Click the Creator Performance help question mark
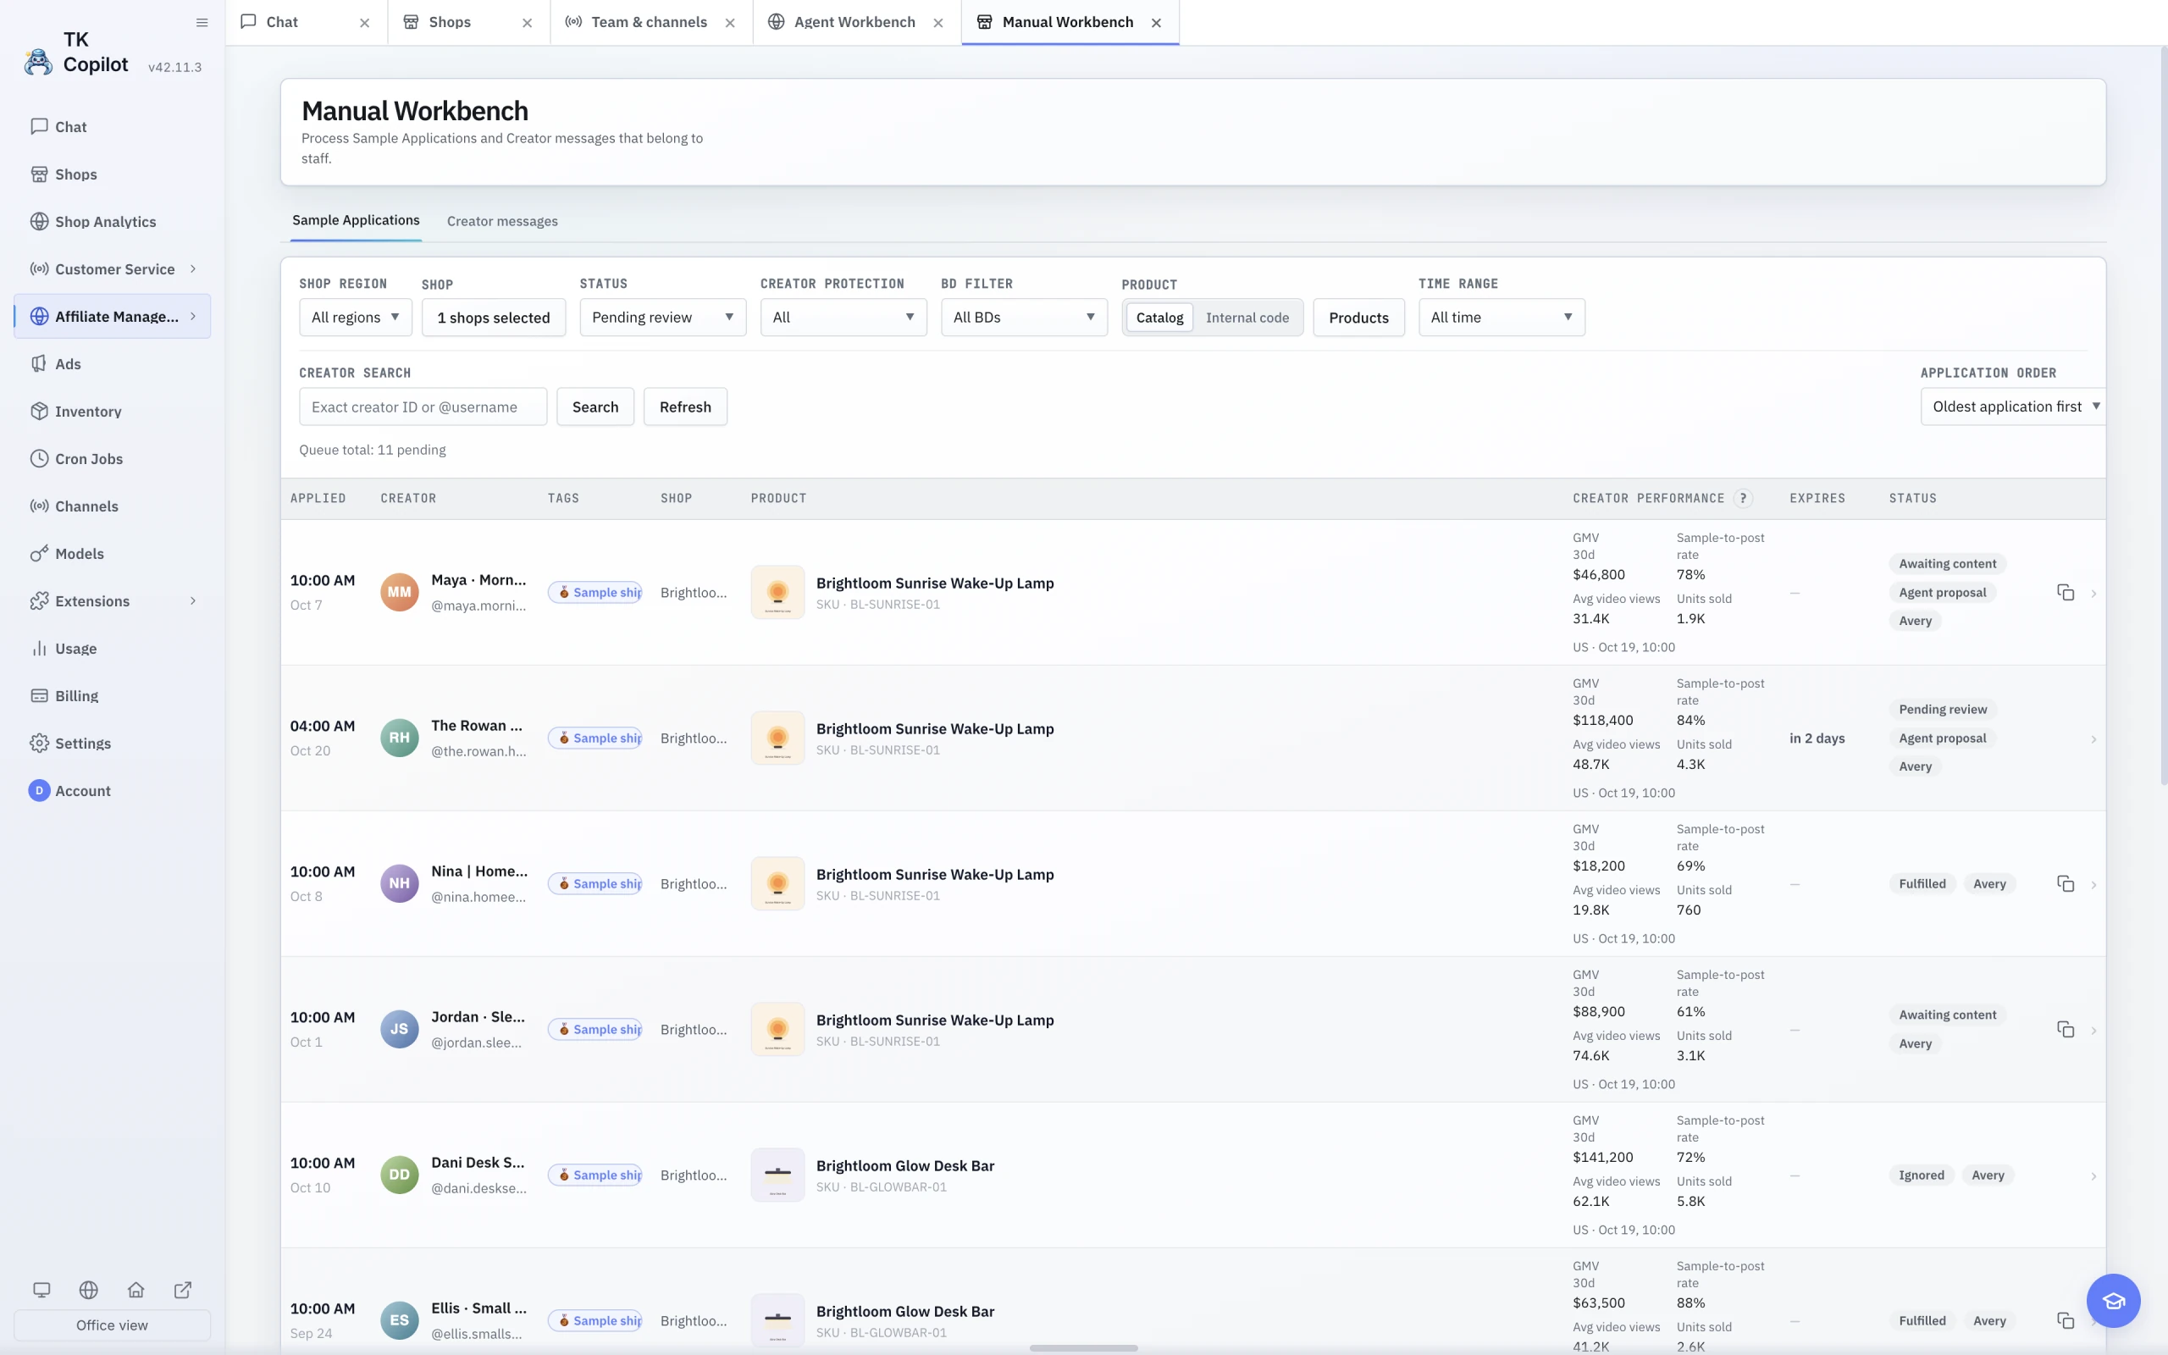This screenshot has width=2168, height=1355. click(x=1743, y=498)
